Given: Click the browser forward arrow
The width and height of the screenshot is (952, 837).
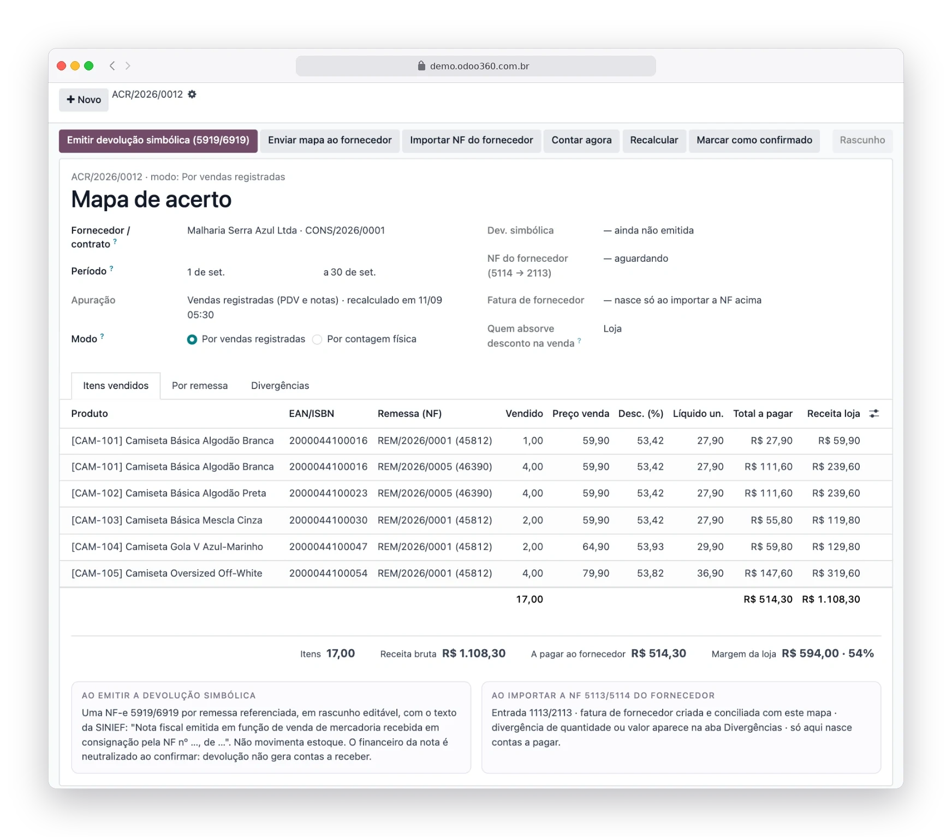Looking at the screenshot, I should [x=128, y=66].
